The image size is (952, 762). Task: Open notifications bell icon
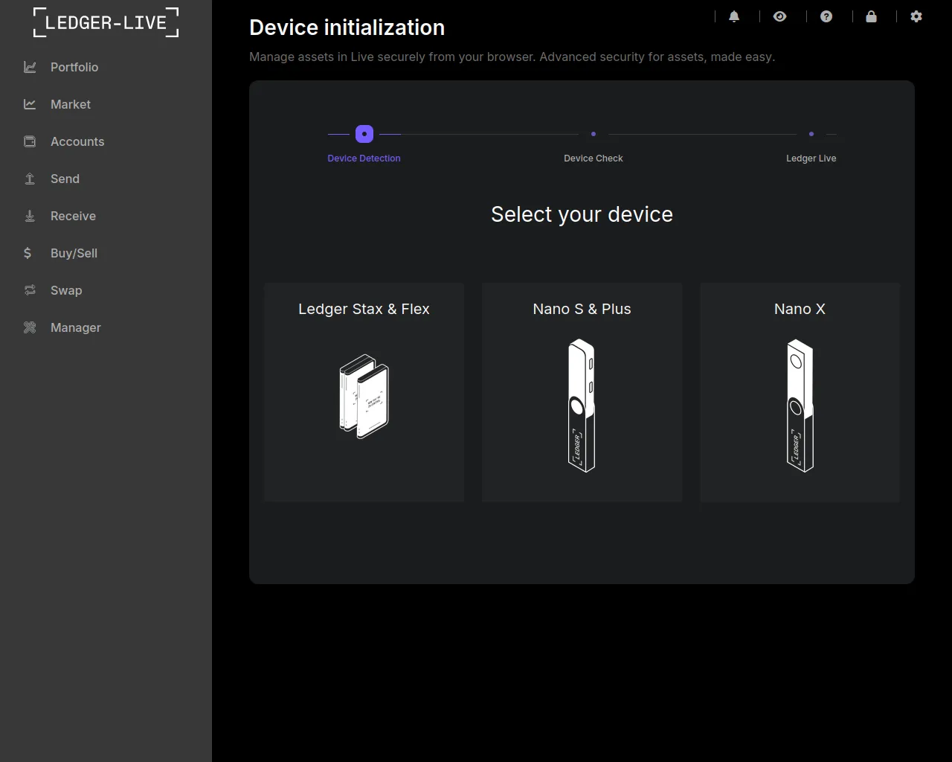coord(734,16)
